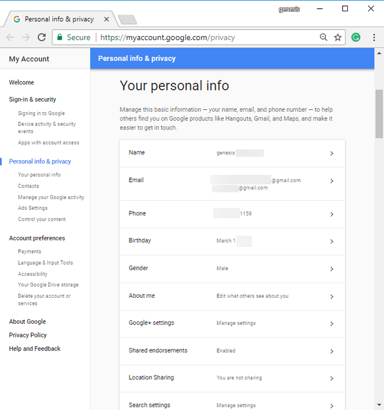Expand the Birthday row chevron
Viewport: 384px width, 410px height.
click(332, 242)
